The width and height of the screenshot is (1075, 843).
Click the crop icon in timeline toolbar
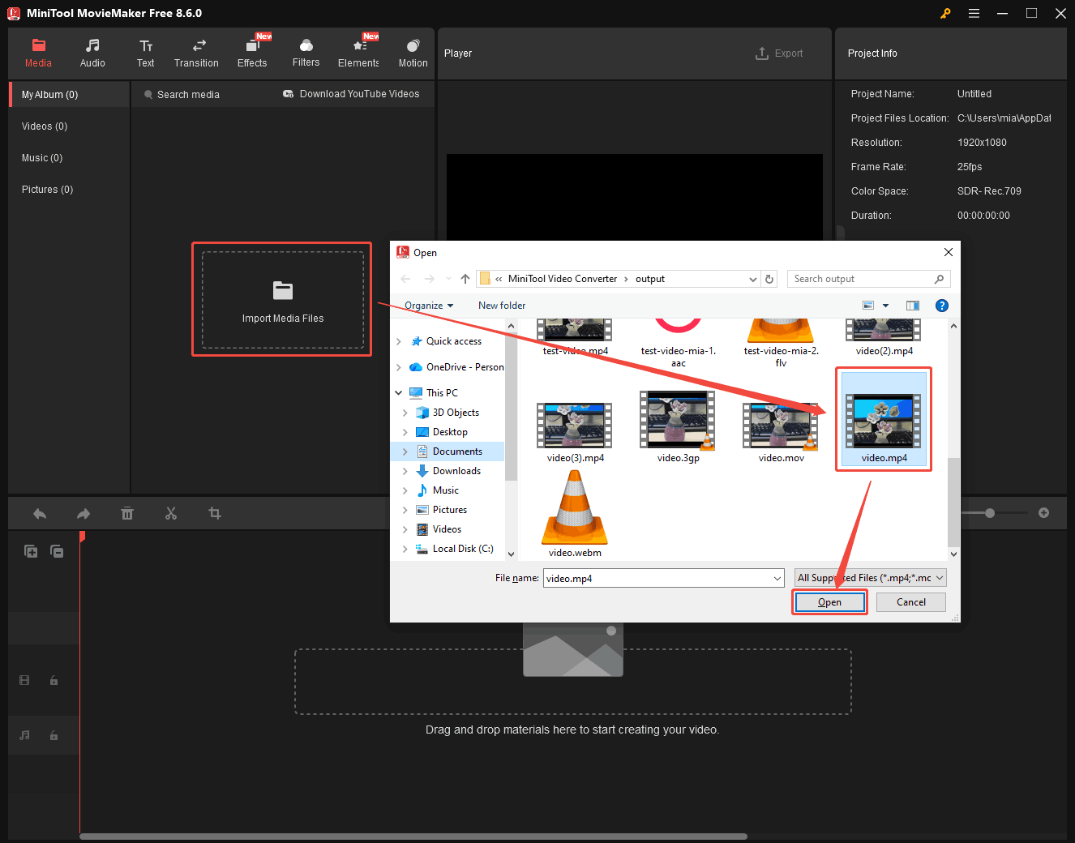pyautogui.click(x=215, y=513)
